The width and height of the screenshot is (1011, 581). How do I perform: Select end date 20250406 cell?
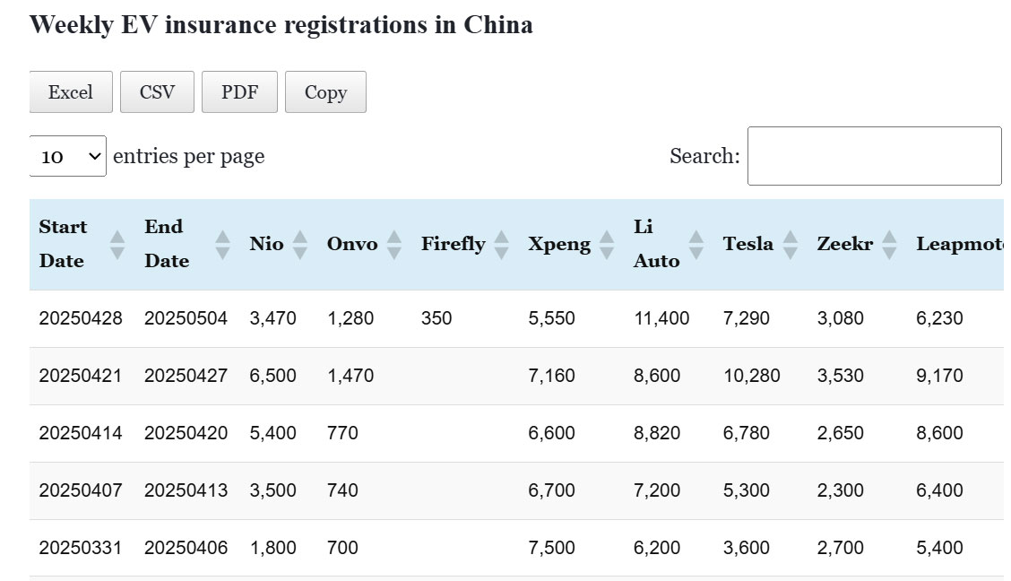coord(186,548)
